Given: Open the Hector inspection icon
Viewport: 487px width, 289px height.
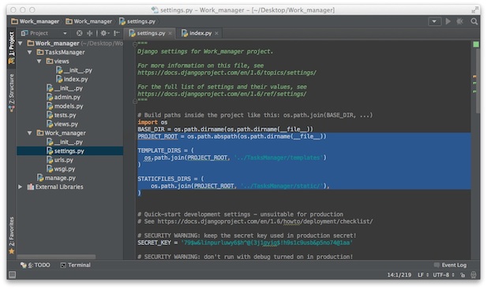Looking at the screenshot, I should [x=474, y=275].
